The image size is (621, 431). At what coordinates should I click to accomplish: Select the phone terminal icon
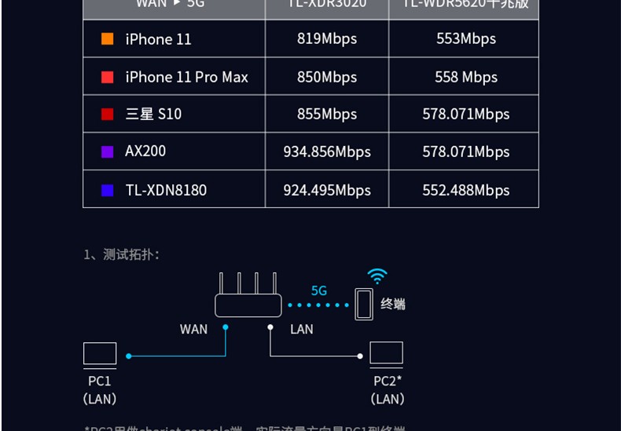point(364,304)
